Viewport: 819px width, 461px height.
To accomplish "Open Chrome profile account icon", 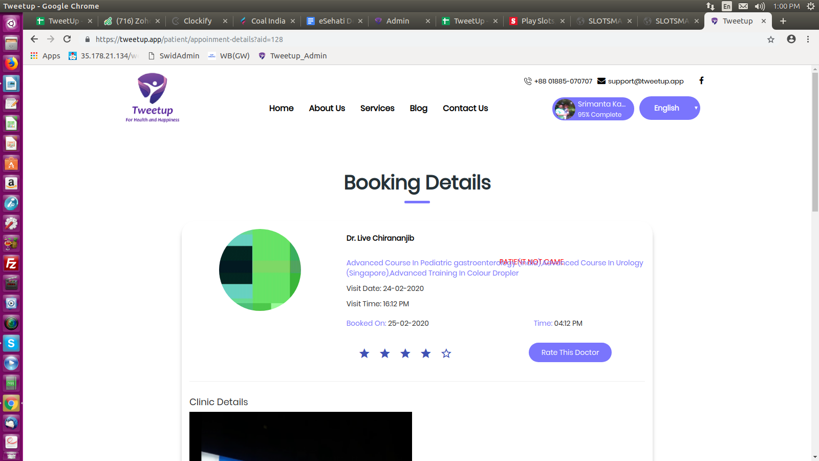I will (791, 39).
